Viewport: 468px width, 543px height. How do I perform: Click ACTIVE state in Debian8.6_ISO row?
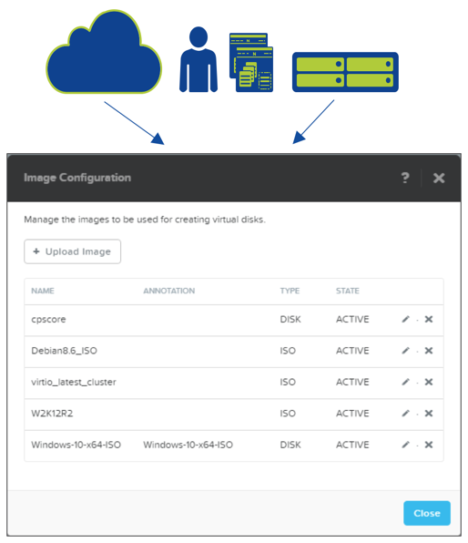point(352,351)
